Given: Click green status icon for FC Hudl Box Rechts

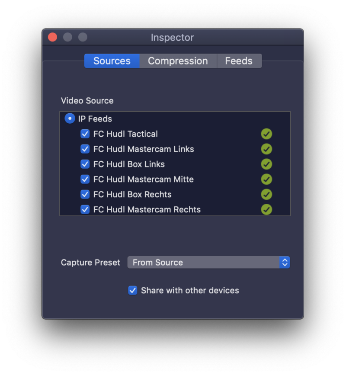Looking at the screenshot, I should click(266, 195).
